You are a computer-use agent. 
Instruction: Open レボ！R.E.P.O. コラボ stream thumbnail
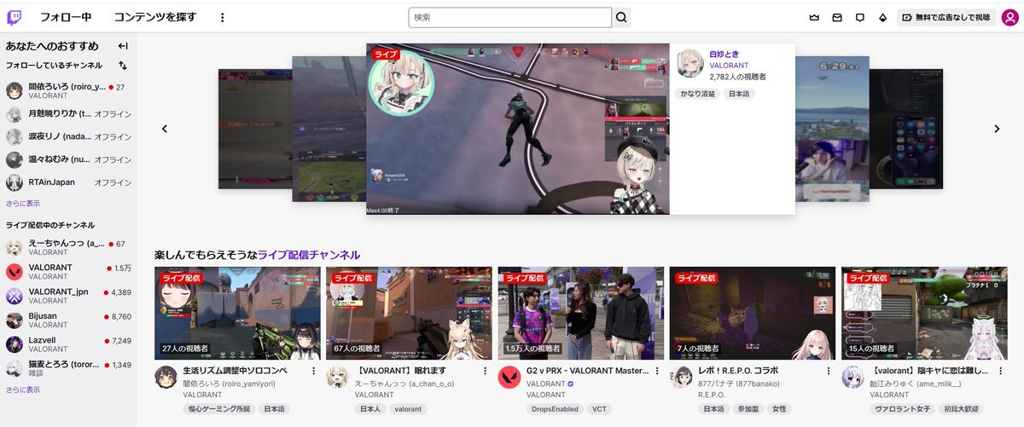pyautogui.click(x=753, y=314)
